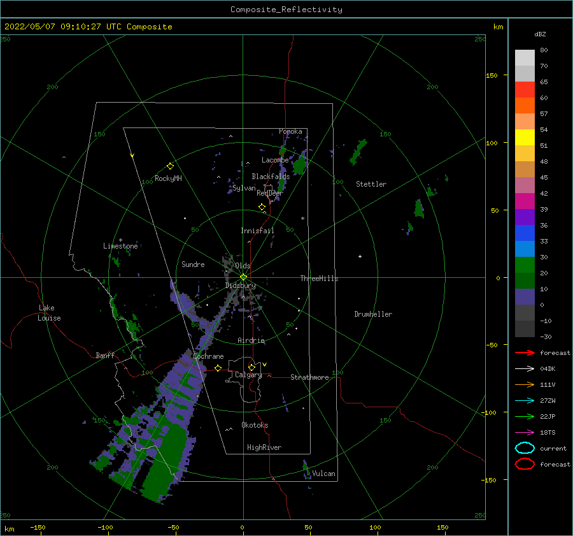The height and width of the screenshot is (536, 573).
Task: Click the orange 111V arrow icon
Action: (x=525, y=384)
